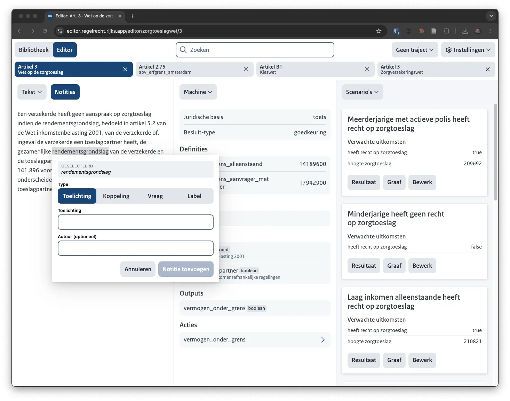The image size is (510, 401).
Task: Open Graaf for Laag inkomen scenario
Action: (x=395, y=360)
